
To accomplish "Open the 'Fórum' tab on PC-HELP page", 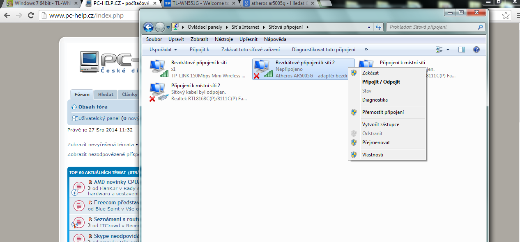I will click(82, 94).
